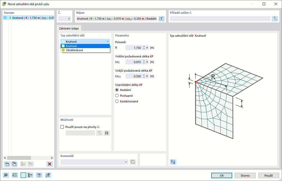
Task: Click the spinner arrows of LFE,i field
Action: (144, 62)
